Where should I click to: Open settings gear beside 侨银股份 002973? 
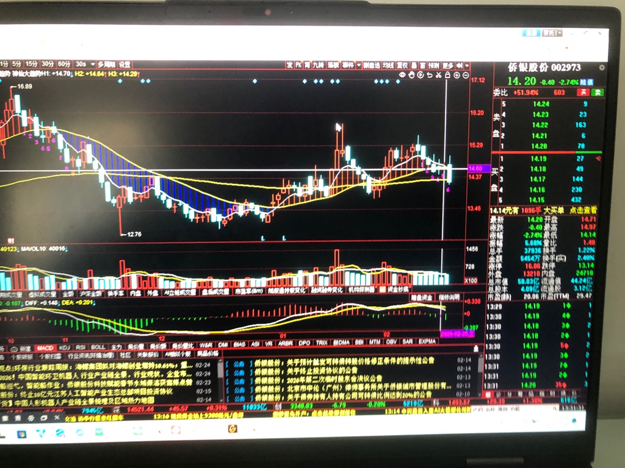pos(601,68)
